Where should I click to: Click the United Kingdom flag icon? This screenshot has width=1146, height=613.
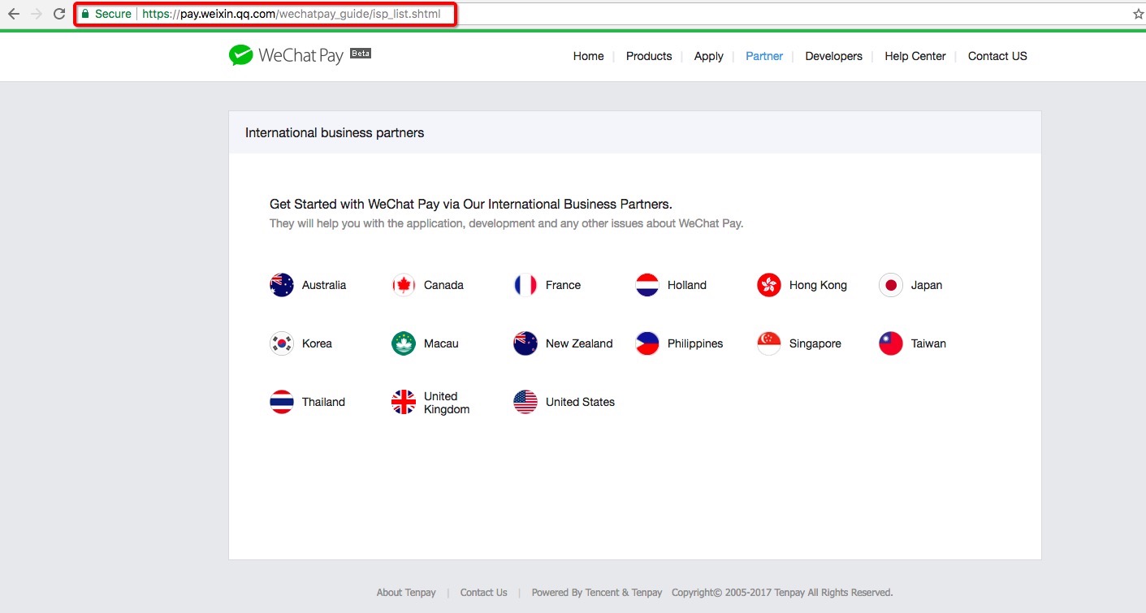[x=404, y=402]
